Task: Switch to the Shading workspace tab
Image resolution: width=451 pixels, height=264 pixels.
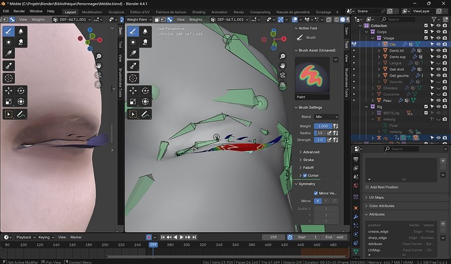Action: click(199, 12)
